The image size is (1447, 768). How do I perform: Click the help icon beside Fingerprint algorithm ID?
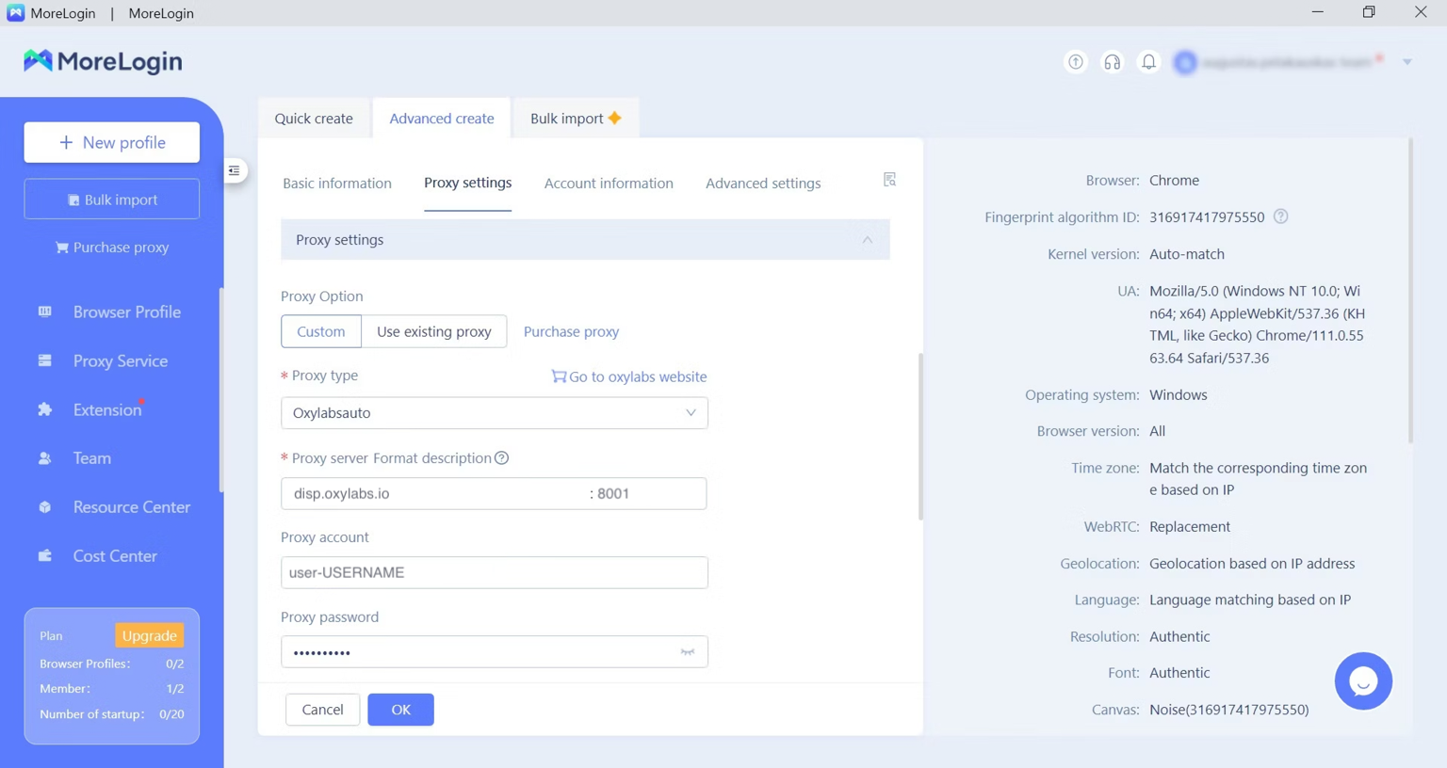pos(1280,216)
